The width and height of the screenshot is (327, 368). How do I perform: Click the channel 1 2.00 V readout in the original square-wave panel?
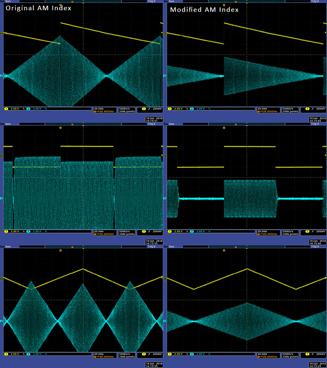coord(15,232)
